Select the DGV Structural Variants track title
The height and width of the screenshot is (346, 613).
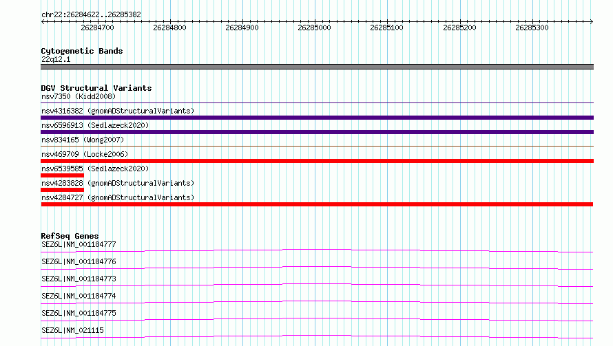click(x=96, y=88)
